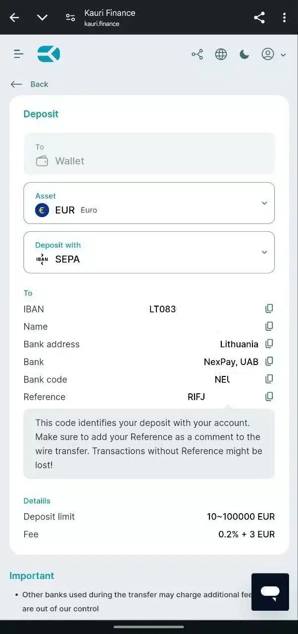Go Back to previous page

click(29, 84)
